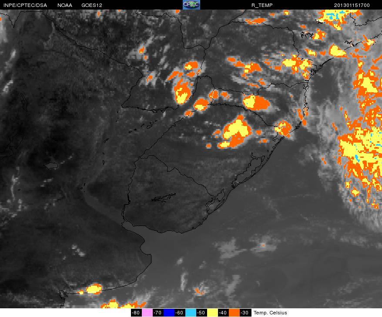The height and width of the screenshot is (317, 382).
Task: Click the -30 legend value
Action: tap(245, 313)
